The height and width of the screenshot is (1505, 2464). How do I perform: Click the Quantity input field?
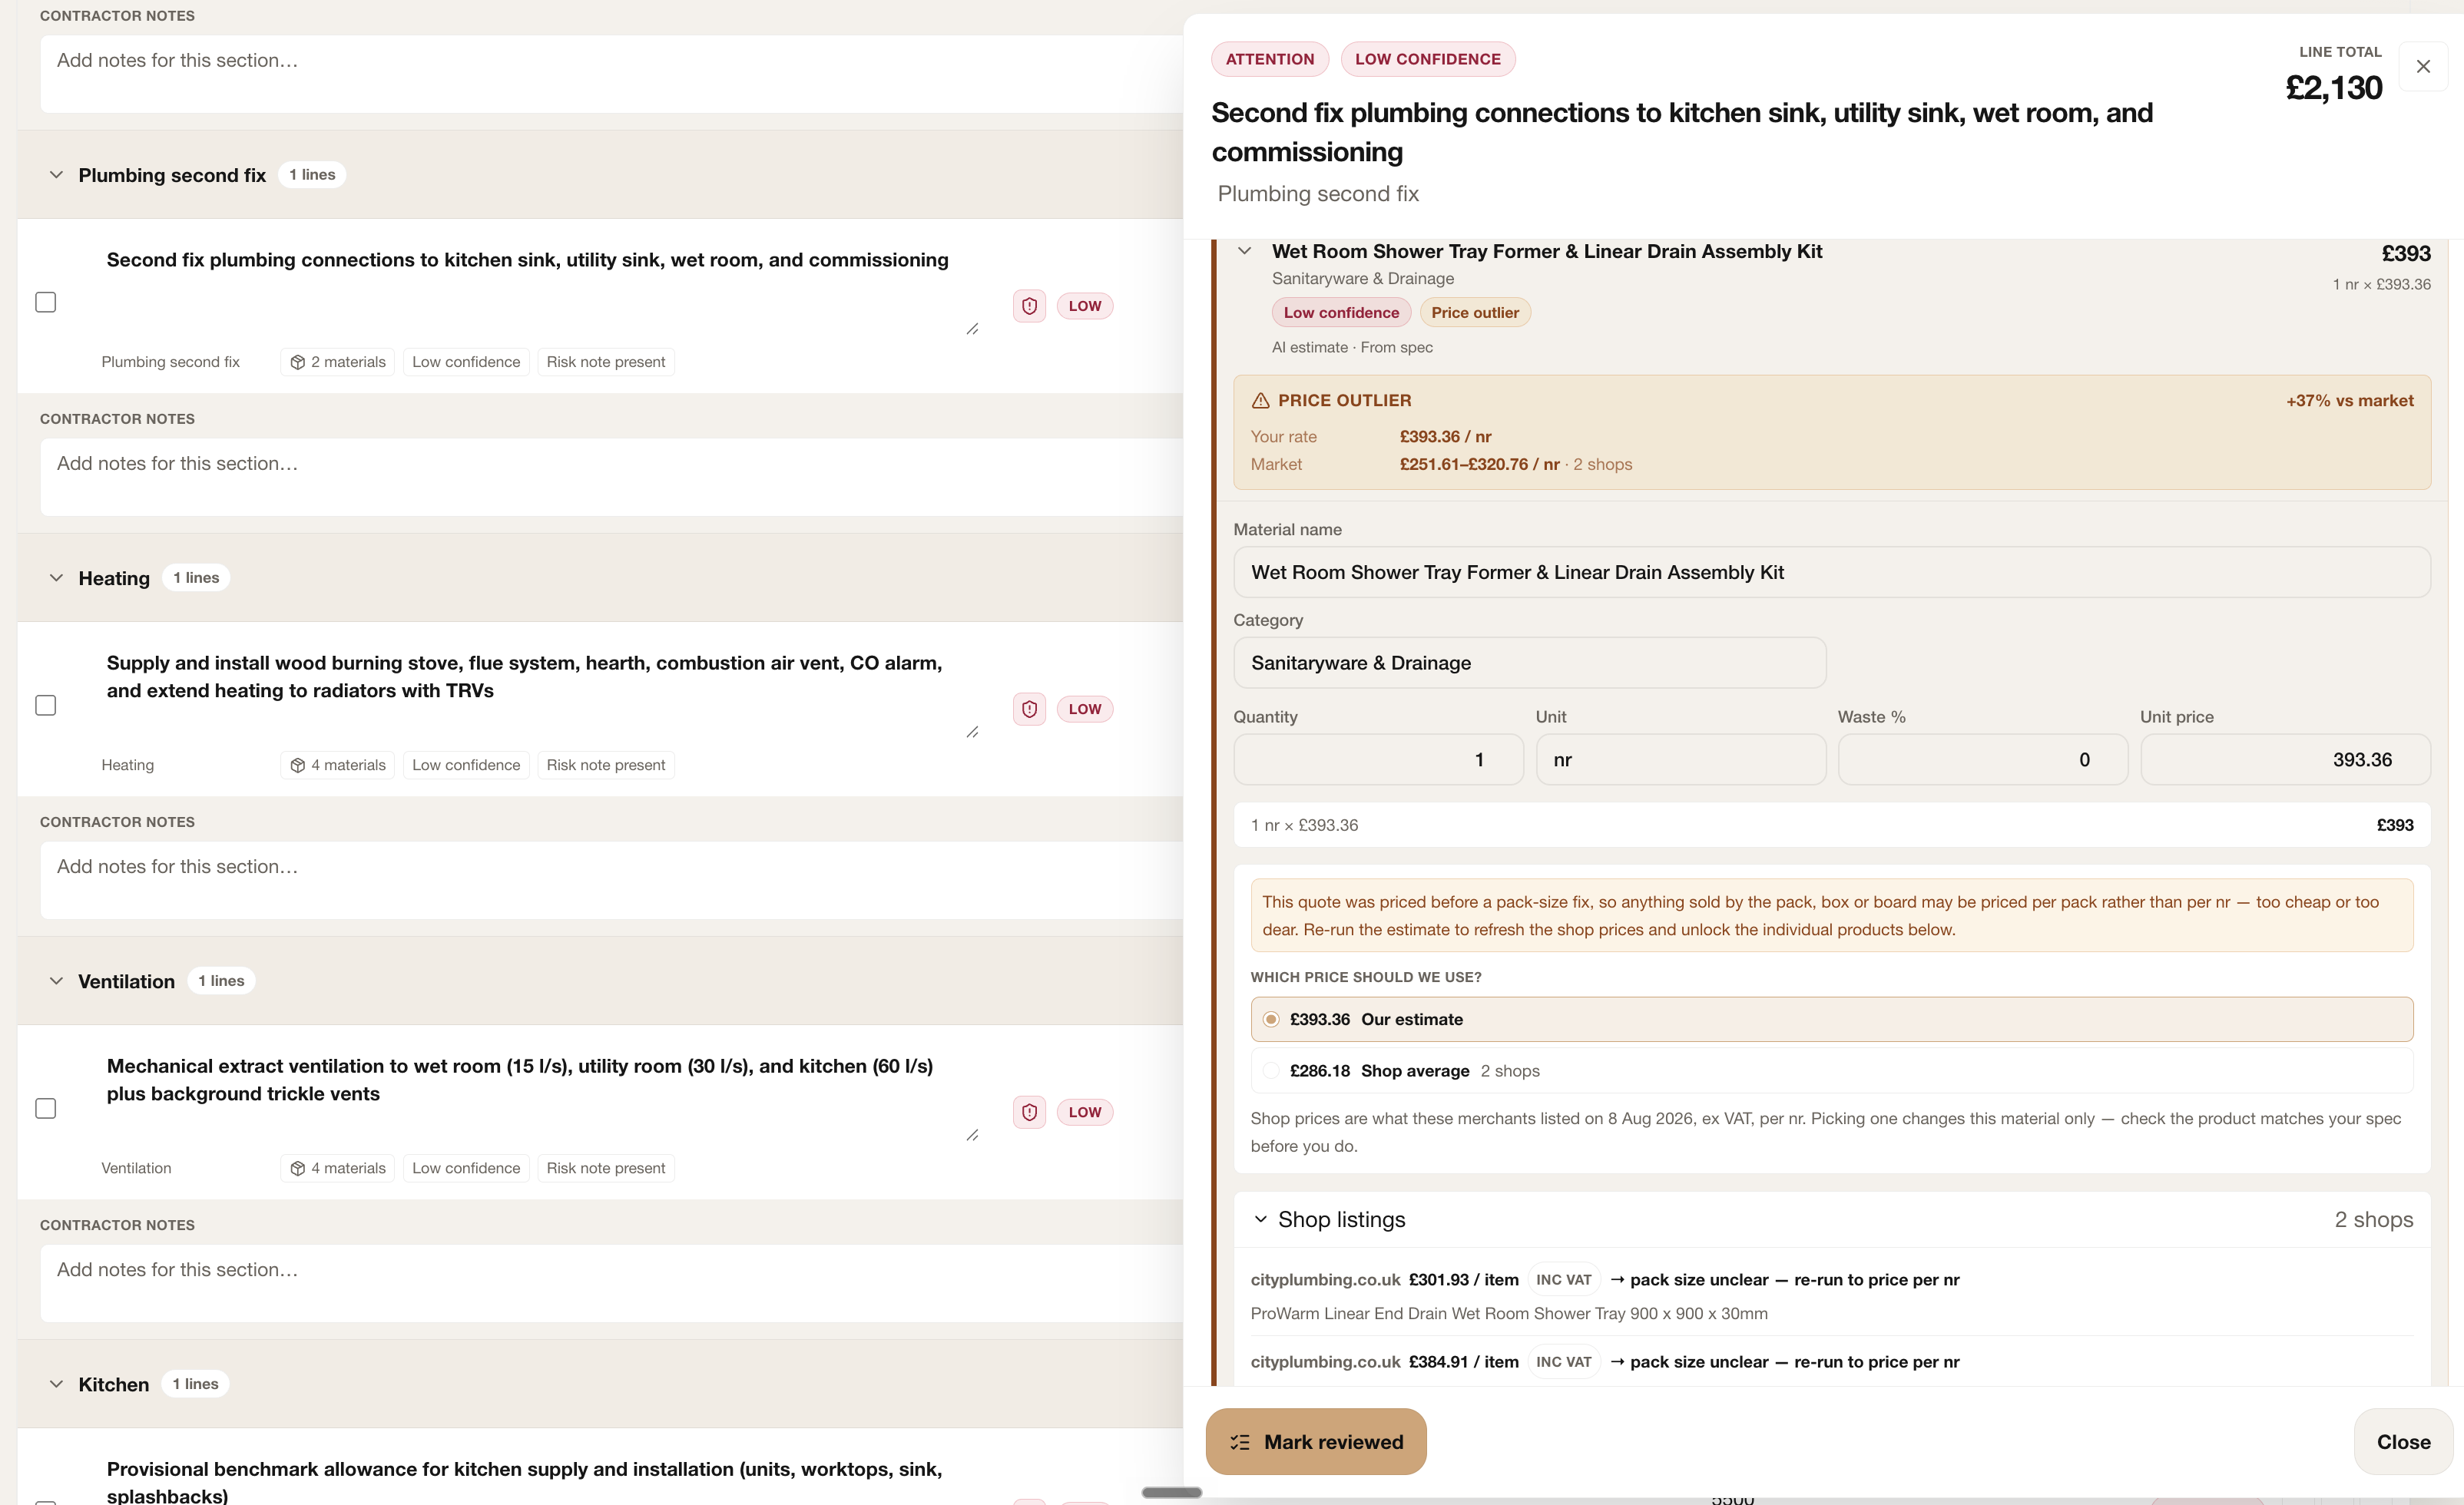(x=1378, y=760)
